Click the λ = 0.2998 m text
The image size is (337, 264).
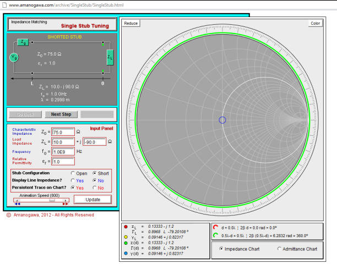[x=55, y=100]
